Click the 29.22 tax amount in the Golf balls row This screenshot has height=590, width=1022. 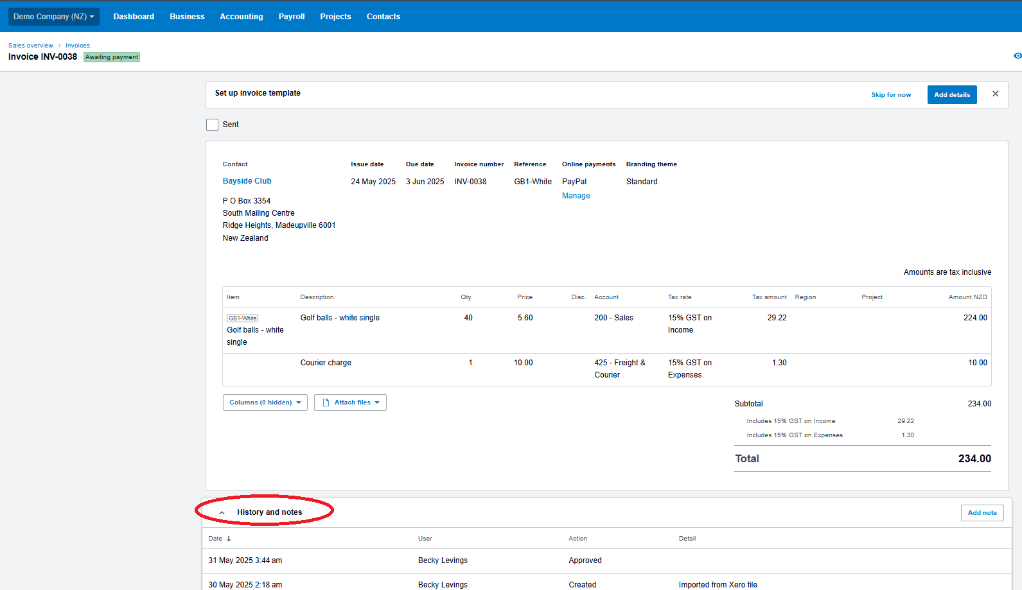pyautogui.click(x=777, y=318)
